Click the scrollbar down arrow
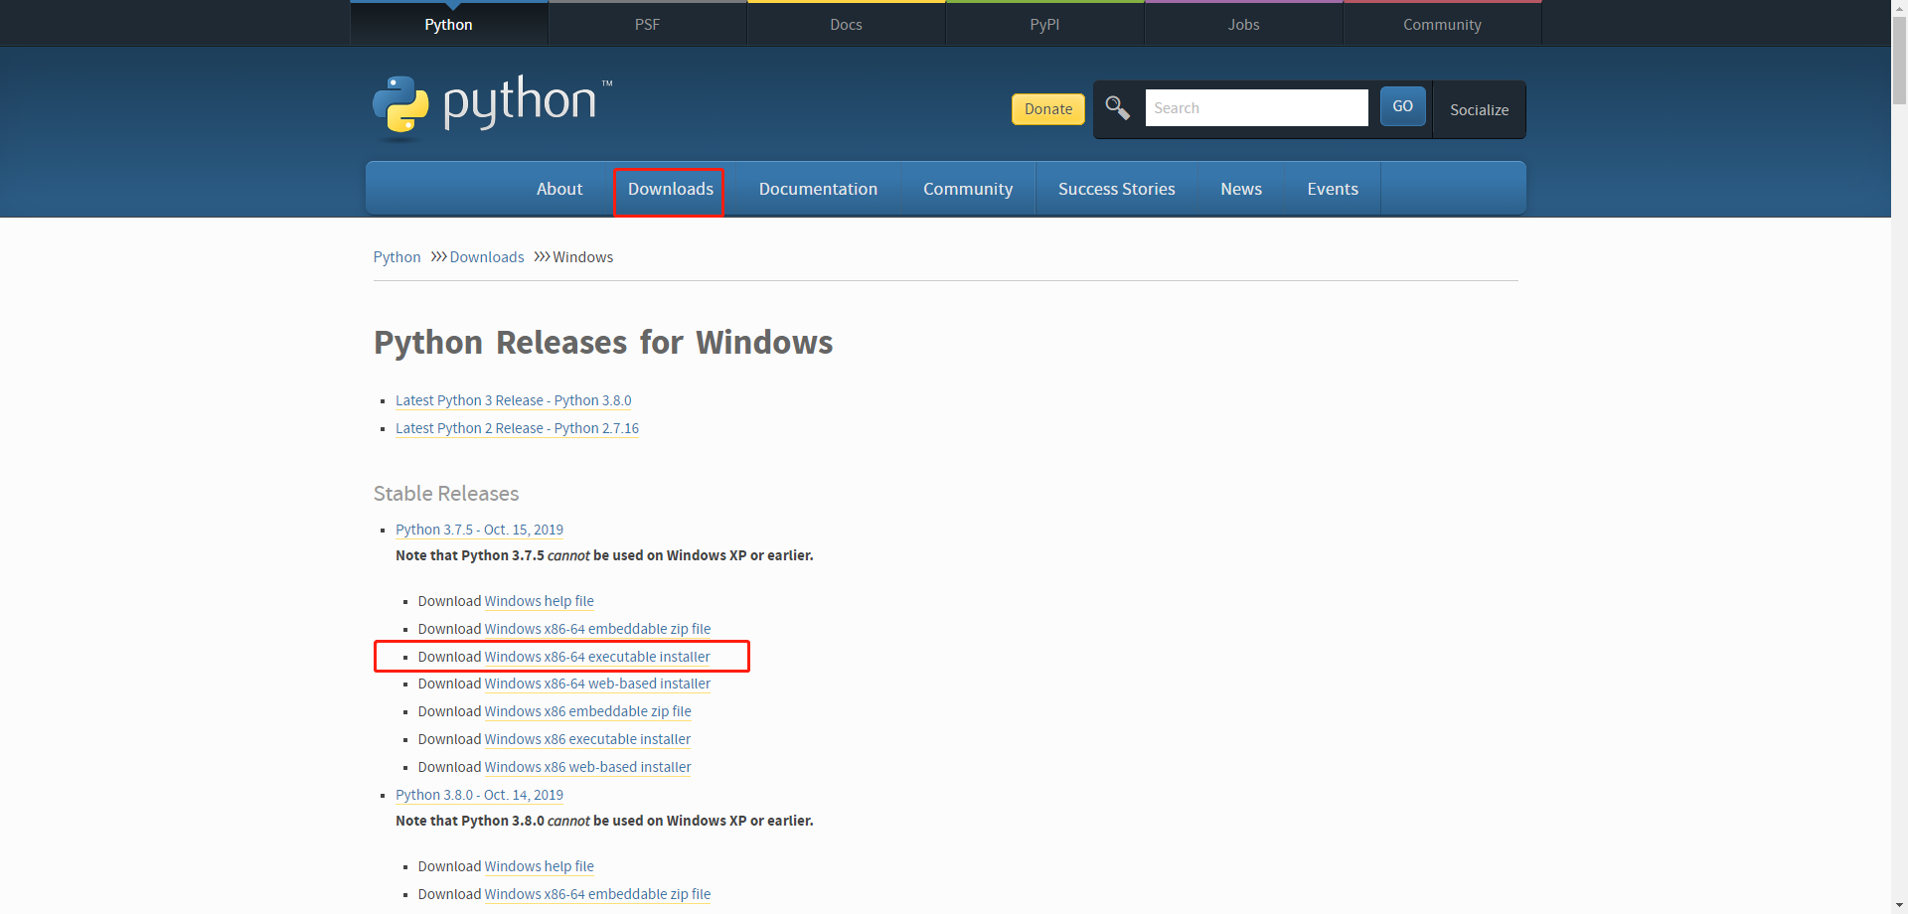Image resolution: width=1908 pixels, height=914 pixels. coord(1899,906)
